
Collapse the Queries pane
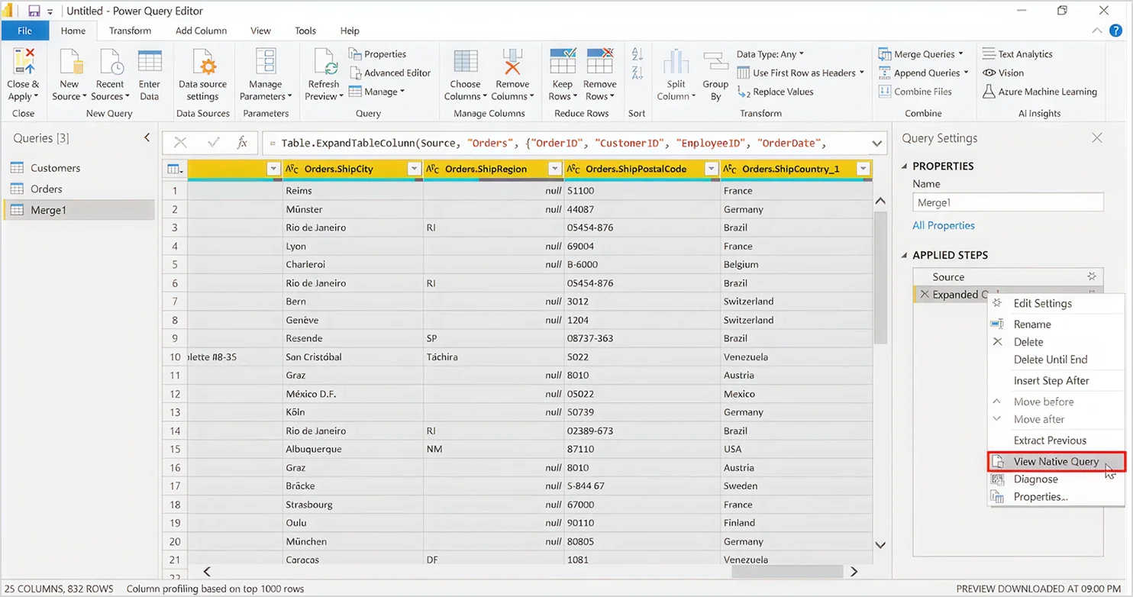[x=147, y=137]
